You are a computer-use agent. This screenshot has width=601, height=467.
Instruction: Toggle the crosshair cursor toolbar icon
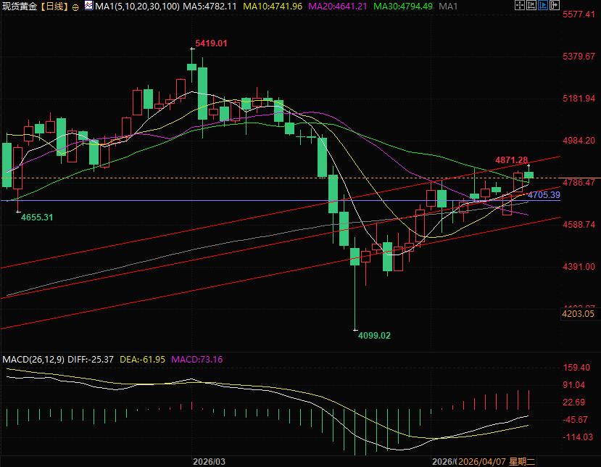(519, 5)
